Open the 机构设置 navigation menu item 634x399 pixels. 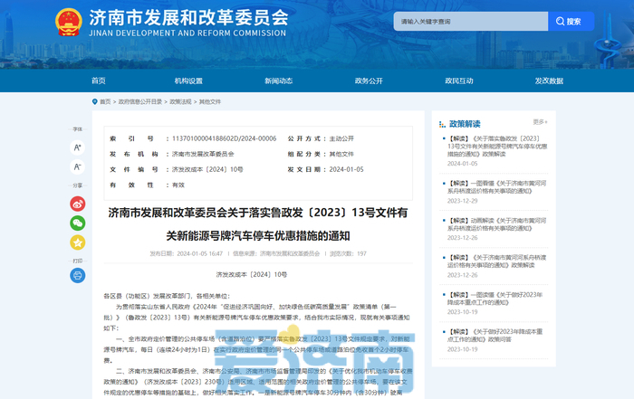[188, 81]
